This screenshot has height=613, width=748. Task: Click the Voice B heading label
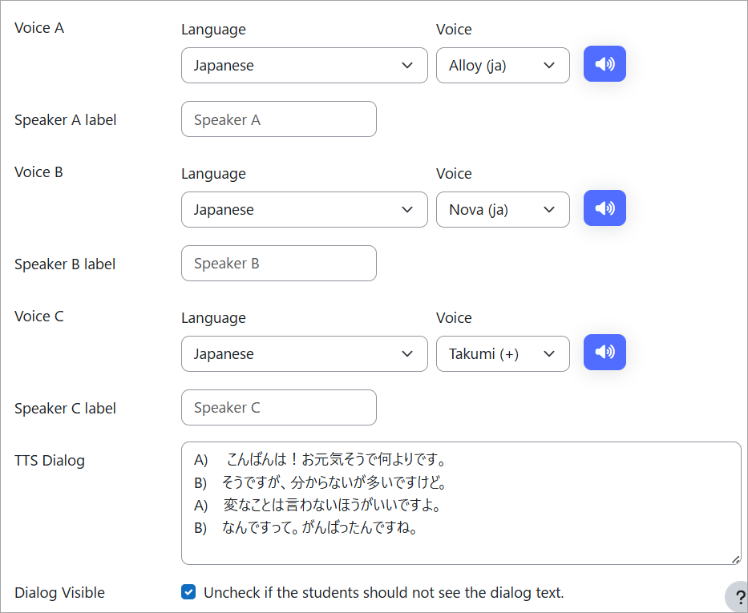click(x=38, y=172)
